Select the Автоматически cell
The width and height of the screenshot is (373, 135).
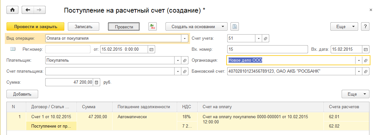point(144,121)
